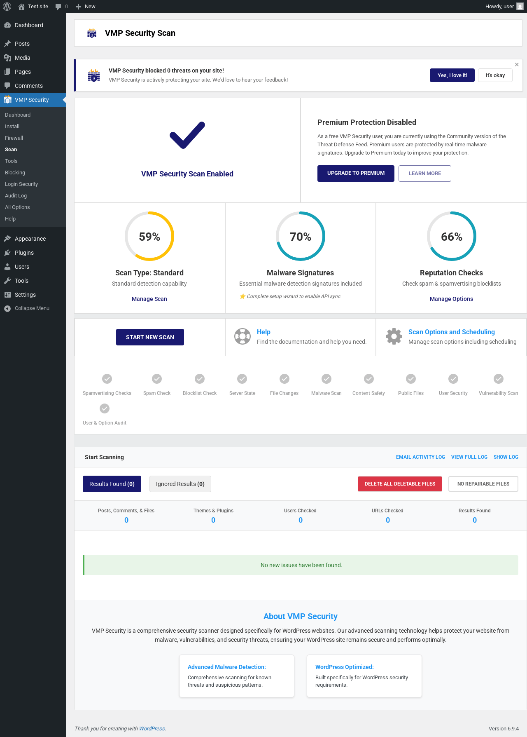Click the 66% Reputation Checks progress circle
The width and height of the screenshot is (527, 737).
[x=452, y=236]
